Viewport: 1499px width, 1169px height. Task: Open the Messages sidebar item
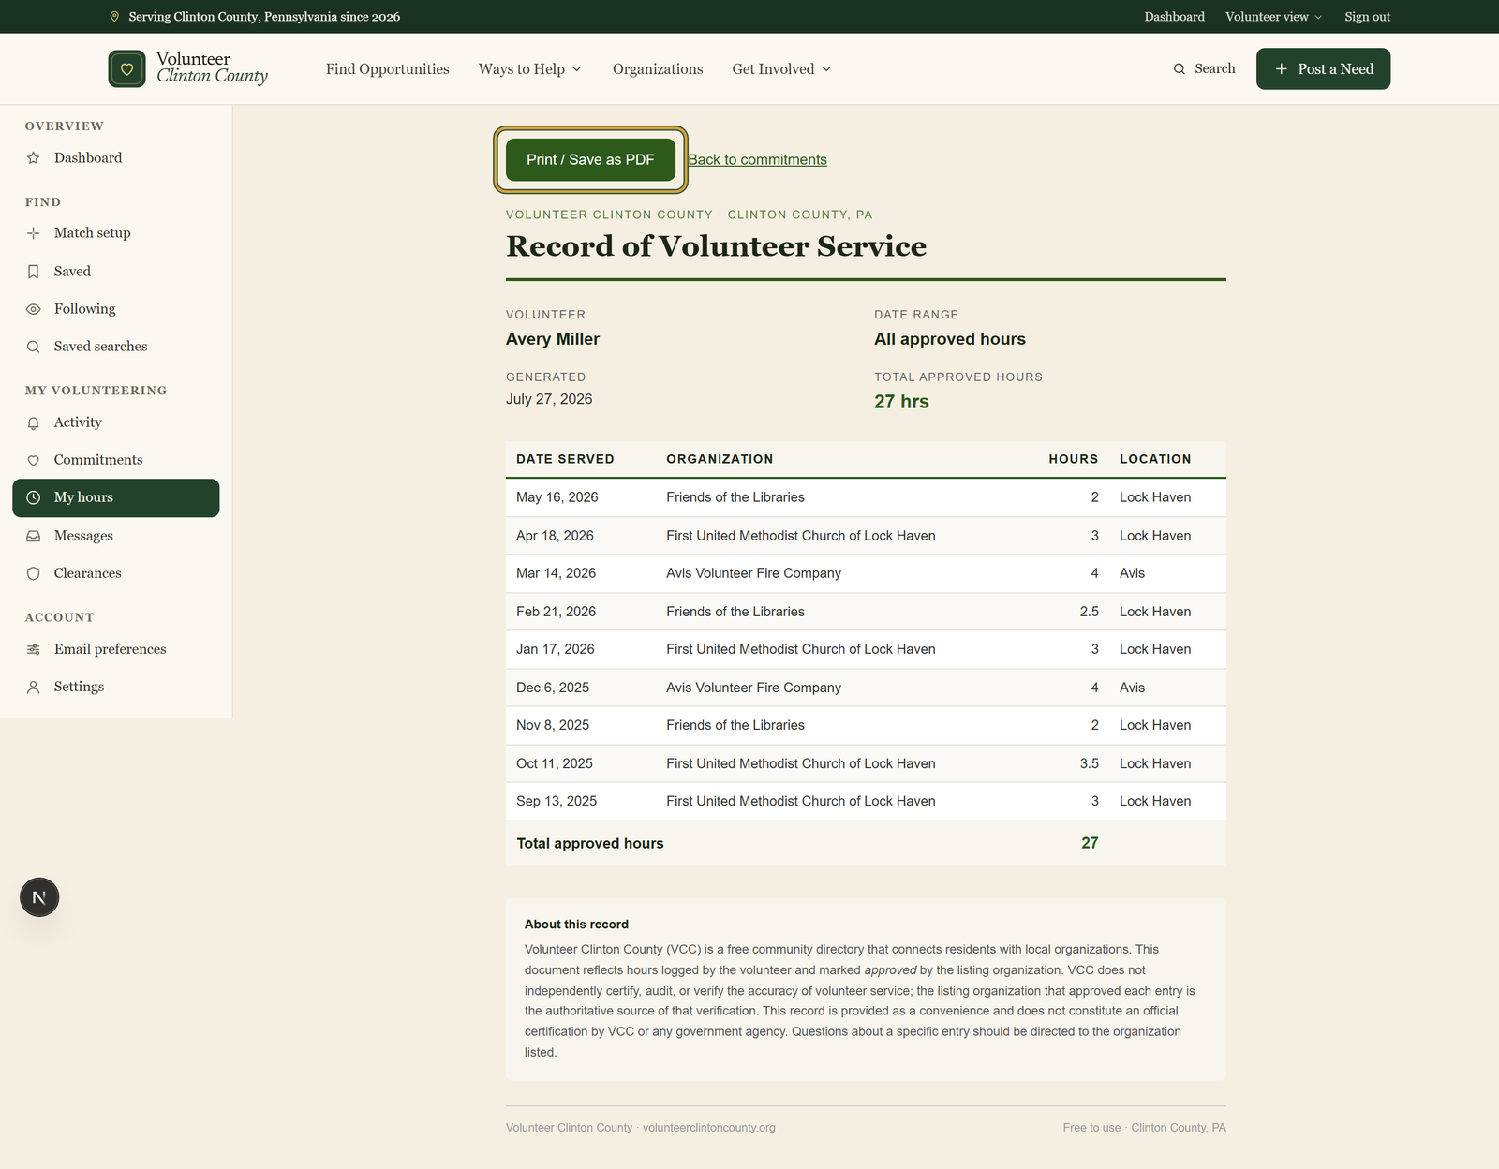tap(116, 536)
